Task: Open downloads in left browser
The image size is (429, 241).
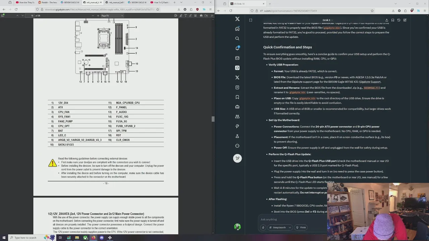Action: click(179, 9)
